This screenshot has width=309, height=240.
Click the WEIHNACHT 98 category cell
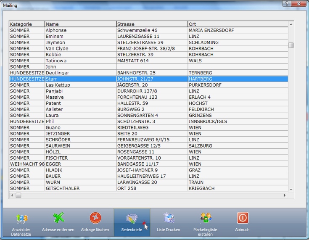[x=27, y=164]
